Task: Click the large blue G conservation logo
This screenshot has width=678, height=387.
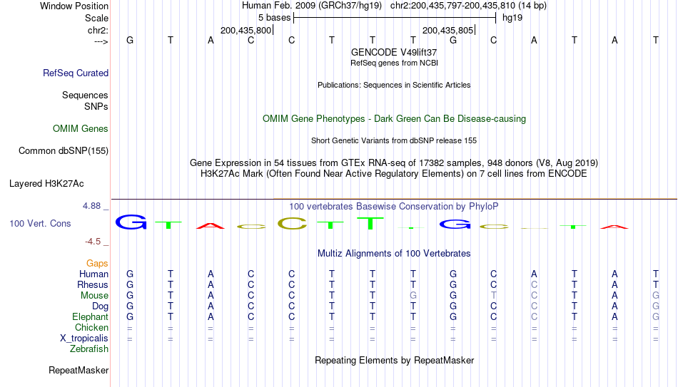Action: [x=131, y=222]
